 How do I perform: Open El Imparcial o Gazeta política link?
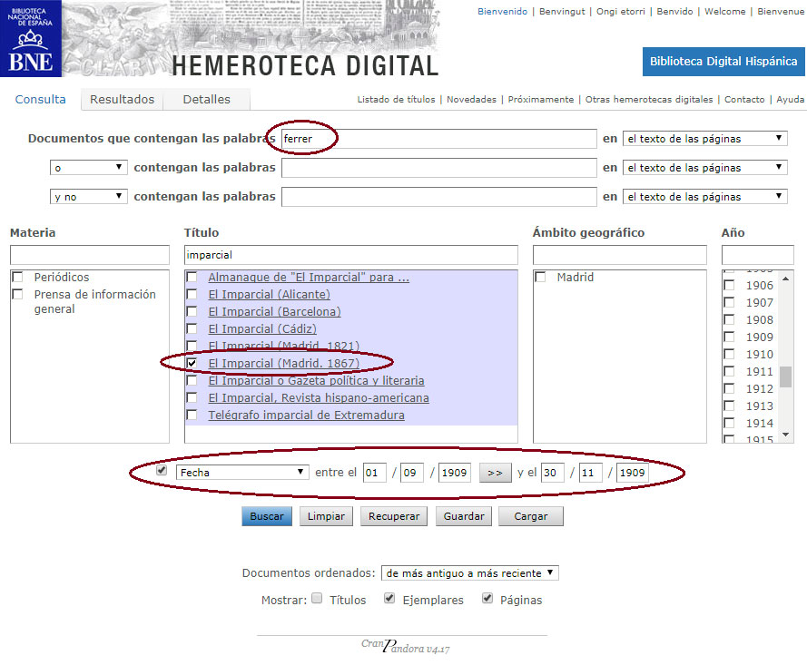[x=317, y=381]
